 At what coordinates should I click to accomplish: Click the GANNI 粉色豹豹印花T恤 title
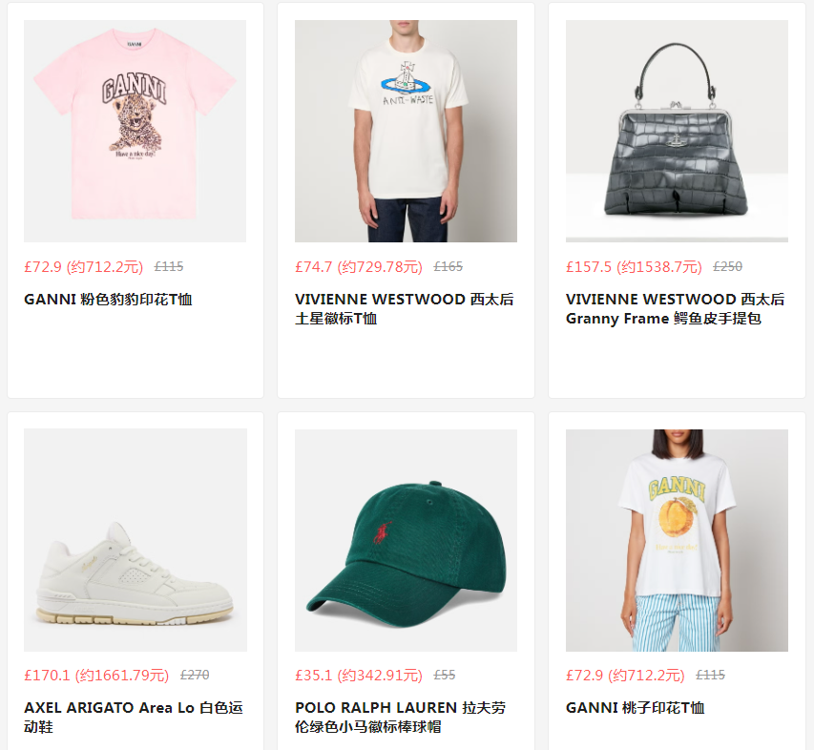(108, 300)
